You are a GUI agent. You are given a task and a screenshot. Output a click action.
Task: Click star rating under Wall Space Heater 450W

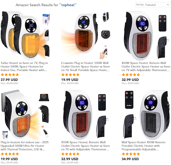pyautogui.click(x=131, y=154)
